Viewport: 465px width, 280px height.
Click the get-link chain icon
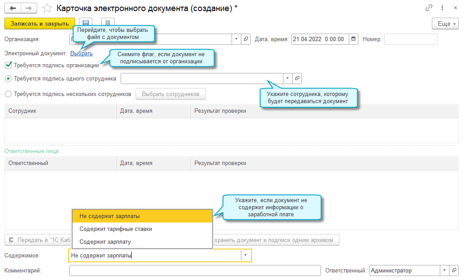pos(429,8)
